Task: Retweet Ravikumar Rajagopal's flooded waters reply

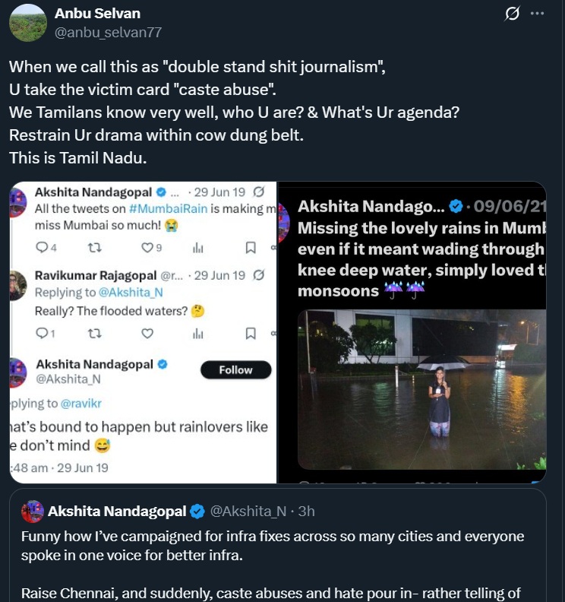Action: [x=95, y=332]
